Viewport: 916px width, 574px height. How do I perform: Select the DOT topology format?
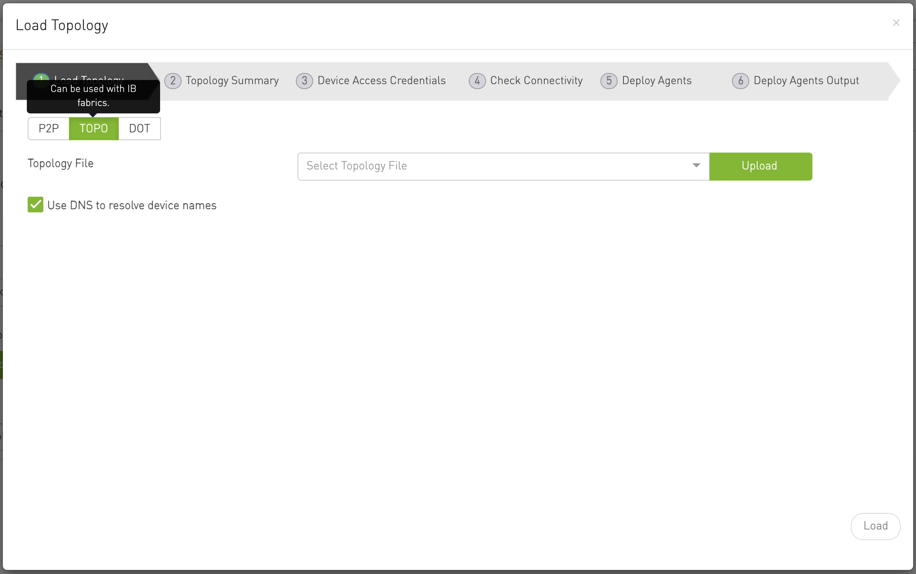pos(139,129)
